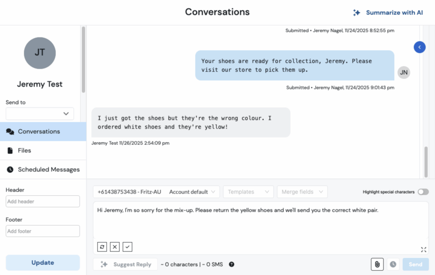Viewport: 435px width, 275px height.
Task: Click the conversation pane vertical scrollbar
Action: [x=426, y=161]
